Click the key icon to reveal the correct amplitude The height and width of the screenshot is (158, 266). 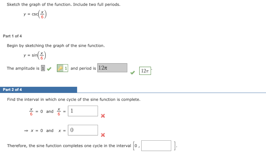(62, 68)
